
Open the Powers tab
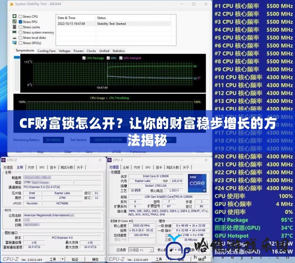click(x=78, y=51)
